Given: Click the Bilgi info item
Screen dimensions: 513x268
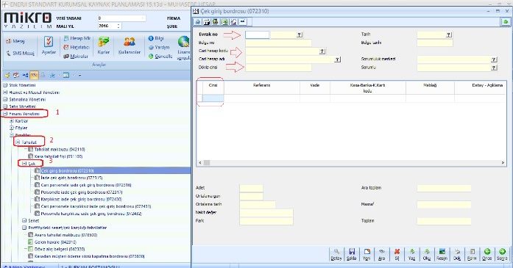Looking at the screenshot, I should [x=156, y=38].
